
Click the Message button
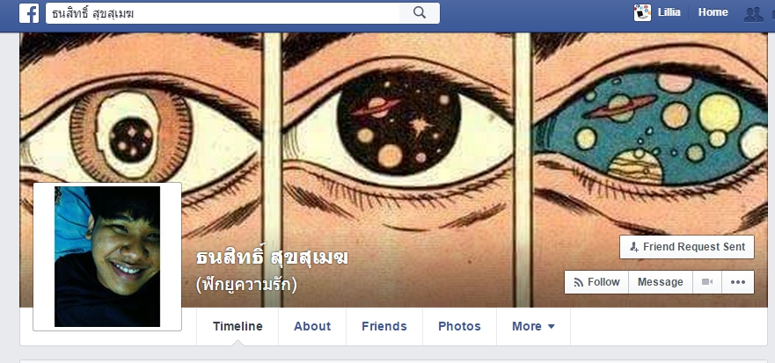click(x=661, y=282)
